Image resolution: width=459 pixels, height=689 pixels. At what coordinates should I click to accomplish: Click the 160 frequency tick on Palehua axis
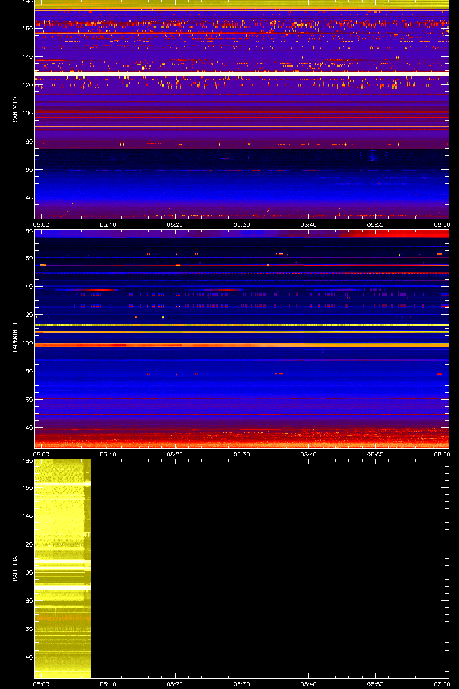[x=28, y=488]
